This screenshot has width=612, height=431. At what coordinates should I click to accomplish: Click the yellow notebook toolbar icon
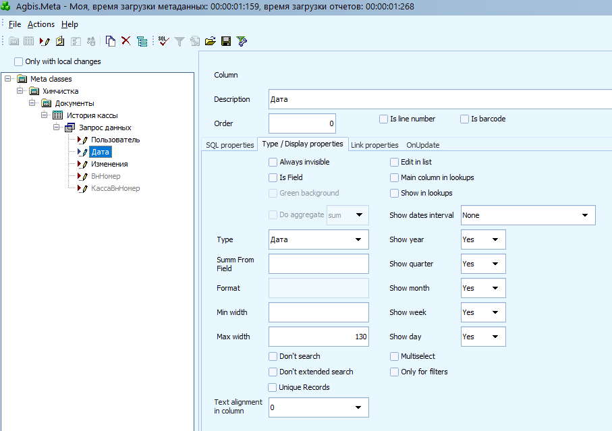[60, 41]
